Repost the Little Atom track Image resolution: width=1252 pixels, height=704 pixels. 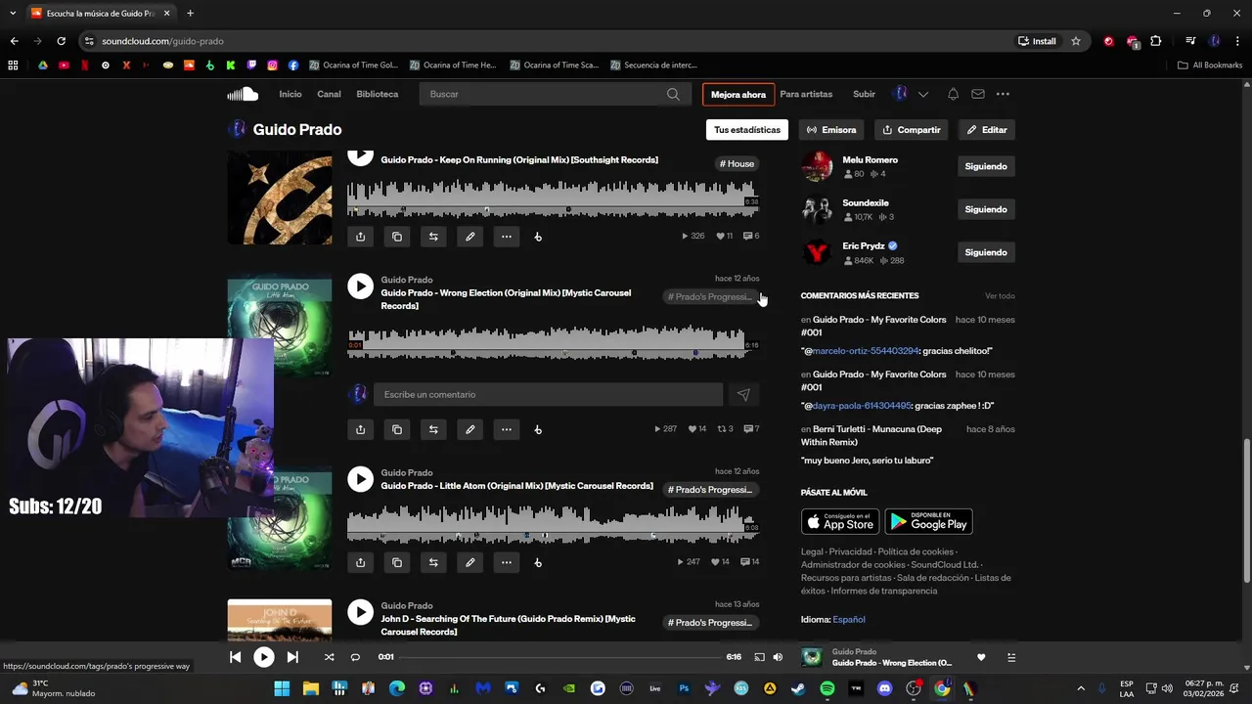pyautogui.click(x=433, y=562)
